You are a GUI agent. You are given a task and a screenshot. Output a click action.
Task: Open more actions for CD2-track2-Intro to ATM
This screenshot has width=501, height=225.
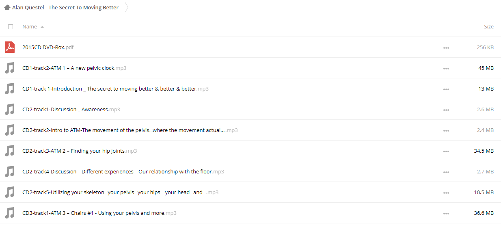tap(446, 131)
